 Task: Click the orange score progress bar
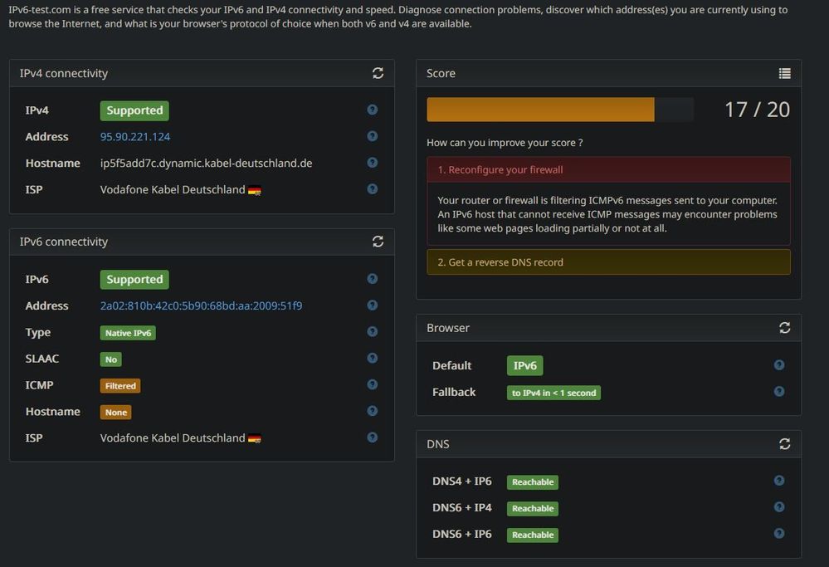pyautogui.click(x=540, y=110)
